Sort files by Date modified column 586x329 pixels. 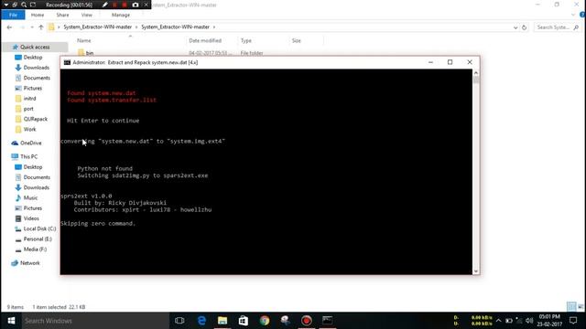[x=205, y=40]
